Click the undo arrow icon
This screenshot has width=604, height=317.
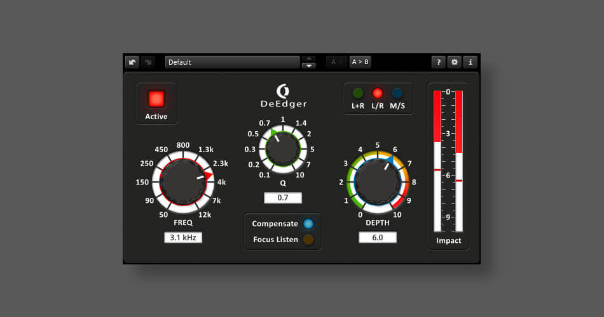(x=132, y=62)
